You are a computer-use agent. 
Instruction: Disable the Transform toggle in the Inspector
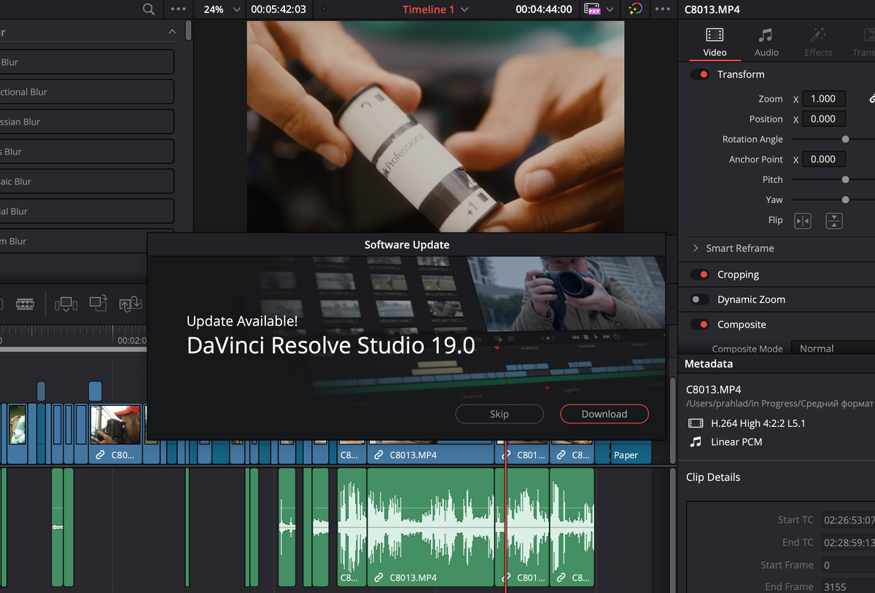pos(700,74)
